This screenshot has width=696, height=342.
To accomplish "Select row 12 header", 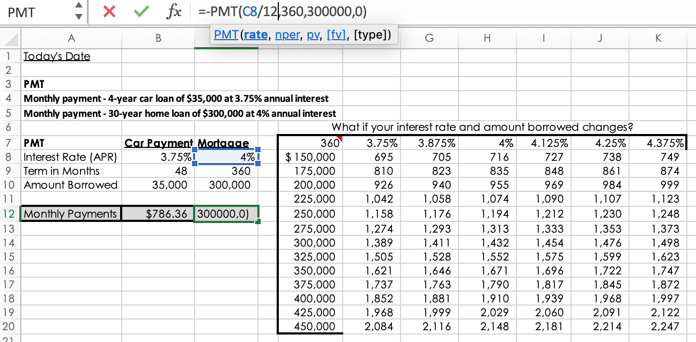I will (10, 214).
